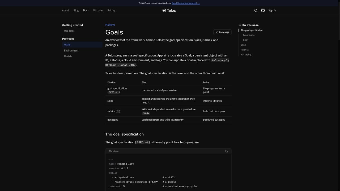
Task: Go to the About menu item
Action: tap(65, 10)
